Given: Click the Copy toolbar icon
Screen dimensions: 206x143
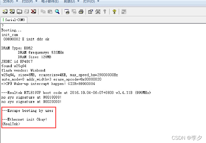Looking at the screenshot, I should (x=43, y=11).
